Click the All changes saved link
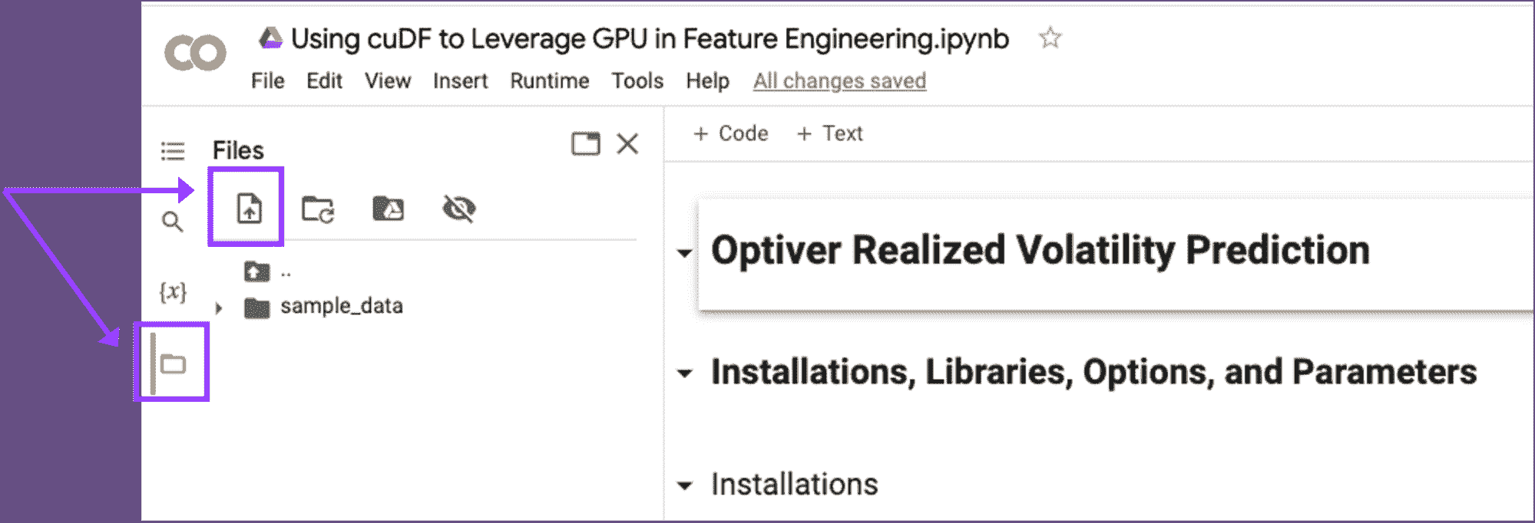Image resolution: width=1535 pixels, height=523 pixels. click(839, 81)
